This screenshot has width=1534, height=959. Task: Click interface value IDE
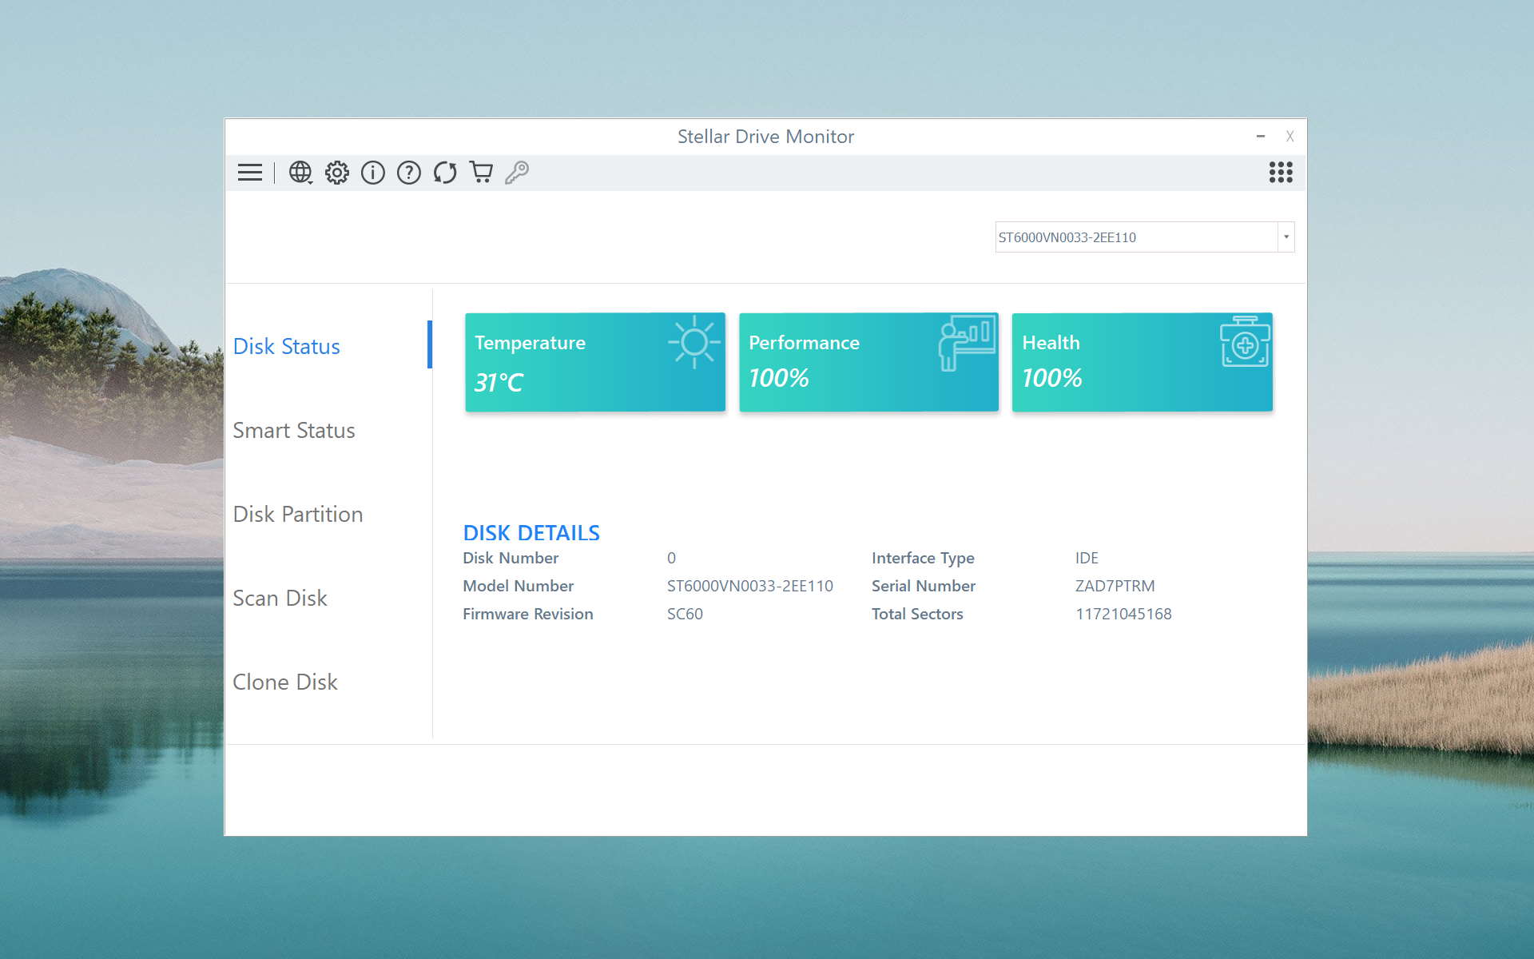(x=1087, y=558)
